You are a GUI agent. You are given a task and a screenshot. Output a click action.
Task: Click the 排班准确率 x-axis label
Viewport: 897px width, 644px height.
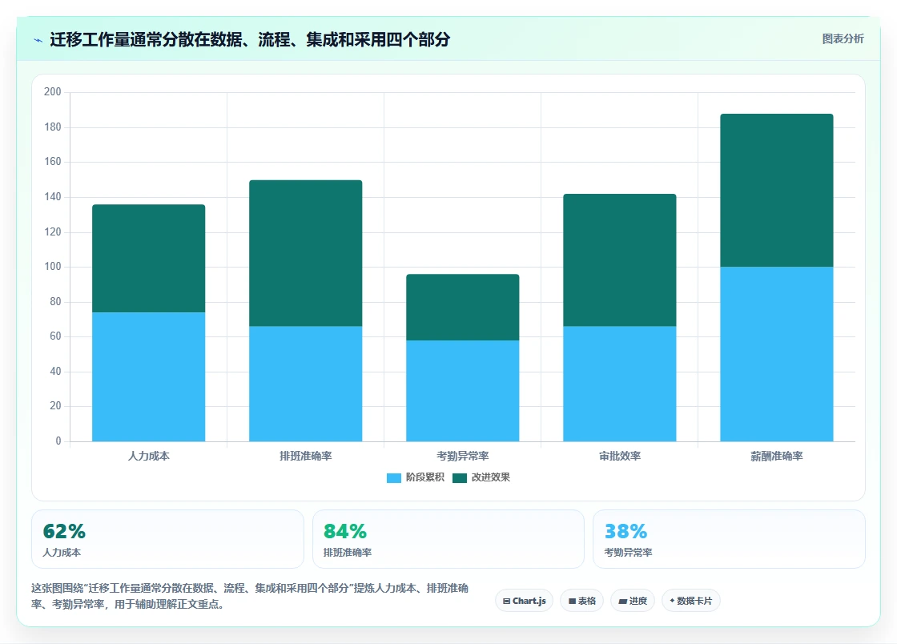pyautogui.click(x=305, y=457)
